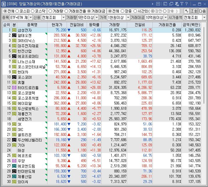Toggle the pin lock icon in title bar
The image size is (208, 187).
[177, 4]
